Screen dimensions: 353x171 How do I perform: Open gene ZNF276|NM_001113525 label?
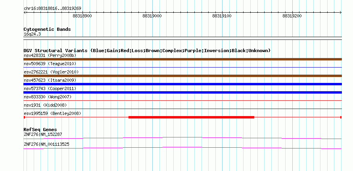46,145
